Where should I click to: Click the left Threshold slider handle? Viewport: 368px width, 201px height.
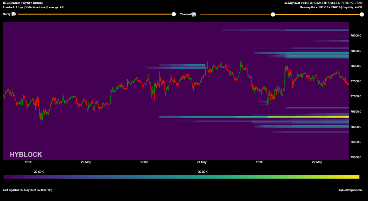coord(273,14)
